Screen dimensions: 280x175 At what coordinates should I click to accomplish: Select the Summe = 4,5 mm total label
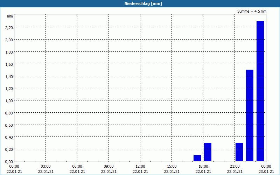[x=252, y=11]
